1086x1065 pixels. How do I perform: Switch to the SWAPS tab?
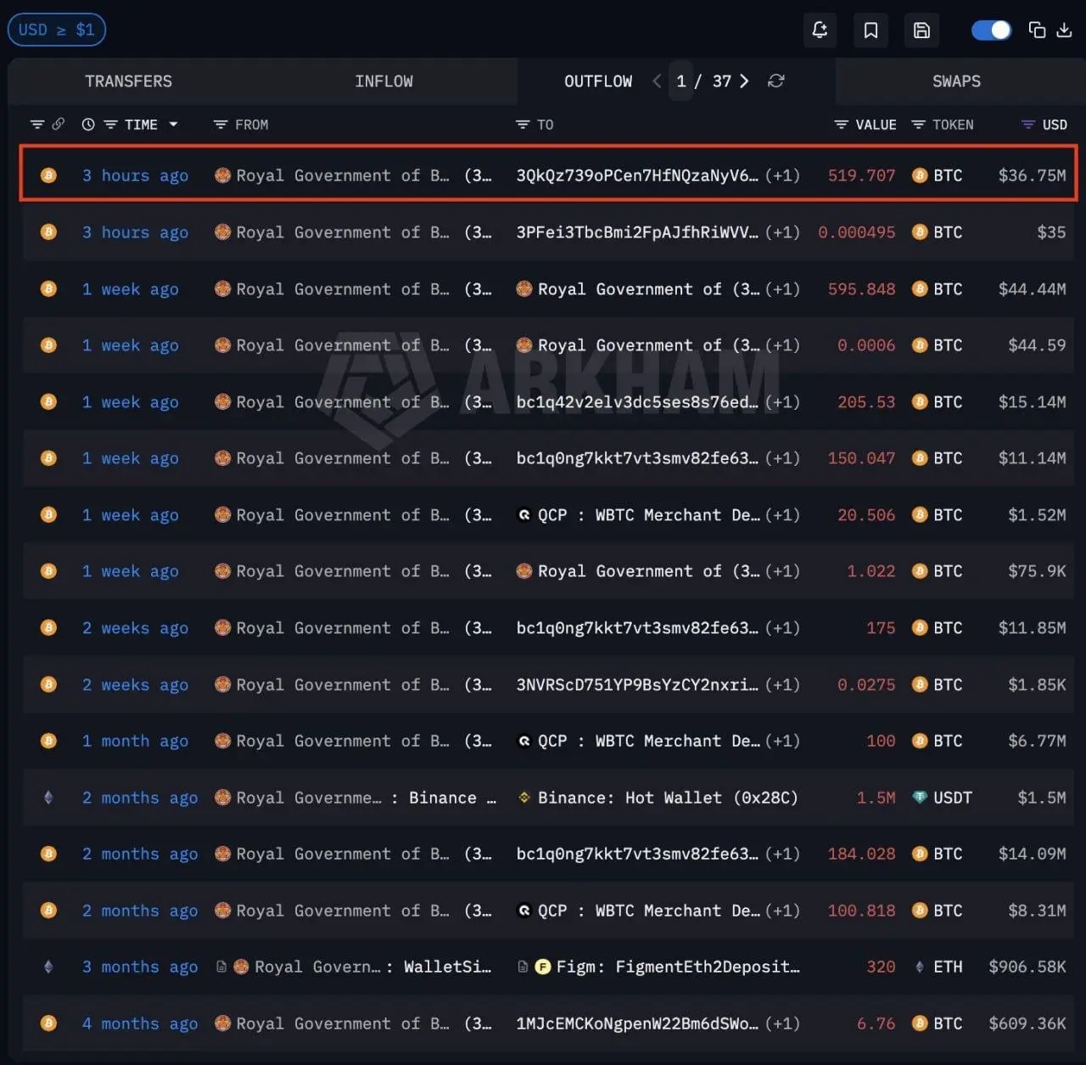(x=956, y=81)
